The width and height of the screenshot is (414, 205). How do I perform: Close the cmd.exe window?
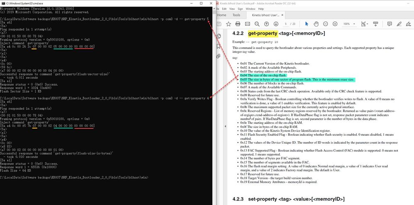coord(211,3)
